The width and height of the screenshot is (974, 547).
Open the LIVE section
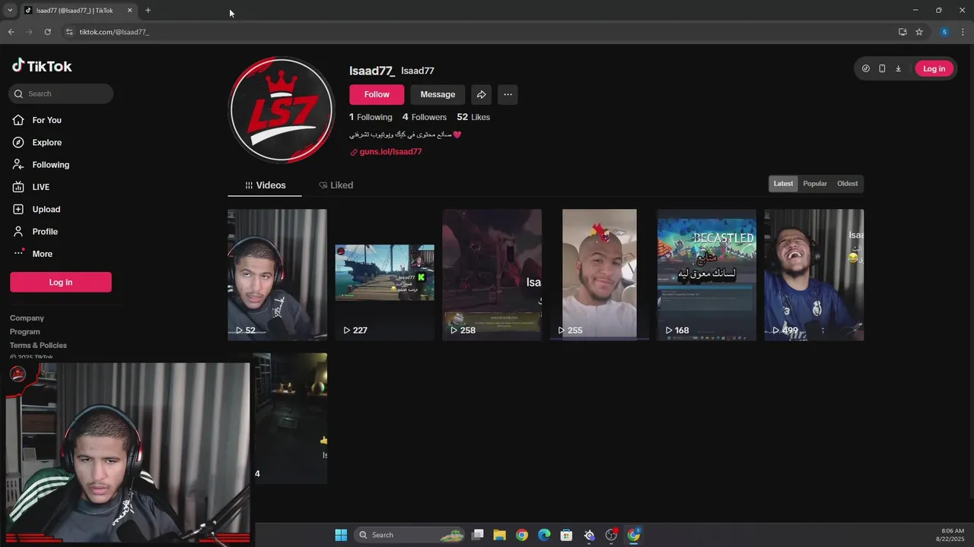click(40, 187)
